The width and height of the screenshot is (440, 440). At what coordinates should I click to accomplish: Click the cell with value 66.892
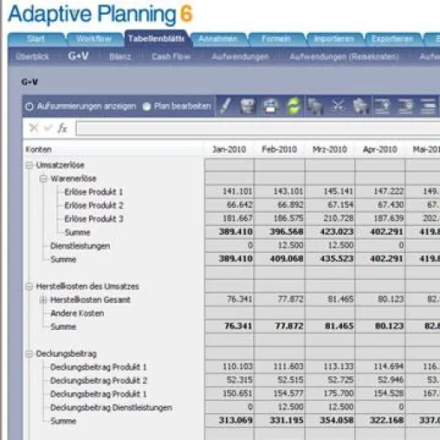point(280,205)
